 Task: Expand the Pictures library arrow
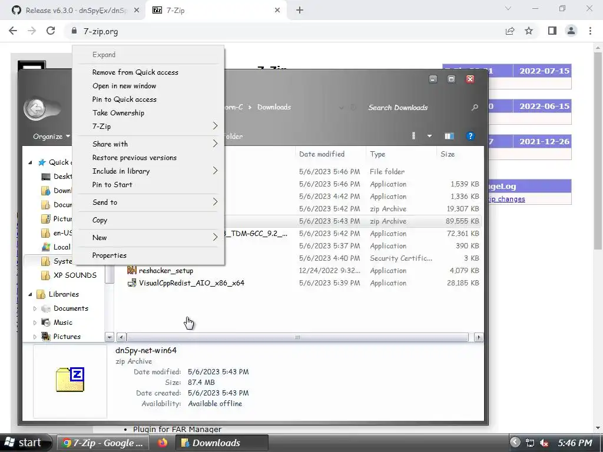(x=35, y=337)
